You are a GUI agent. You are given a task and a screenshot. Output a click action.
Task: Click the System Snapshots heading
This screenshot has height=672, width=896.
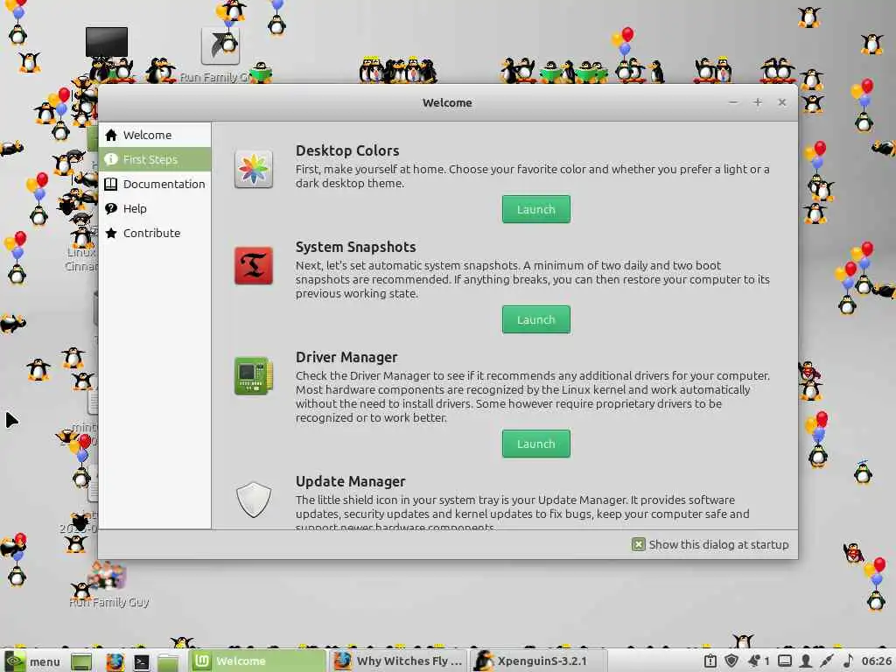(x=355, y=247)
